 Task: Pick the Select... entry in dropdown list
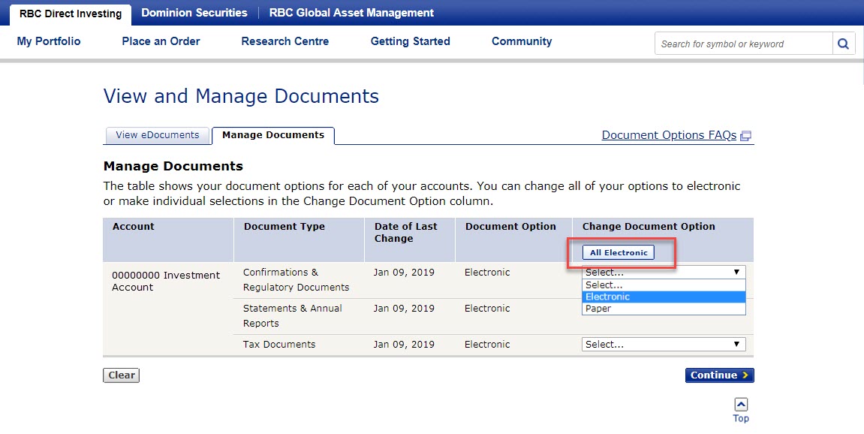pos(664,285)
